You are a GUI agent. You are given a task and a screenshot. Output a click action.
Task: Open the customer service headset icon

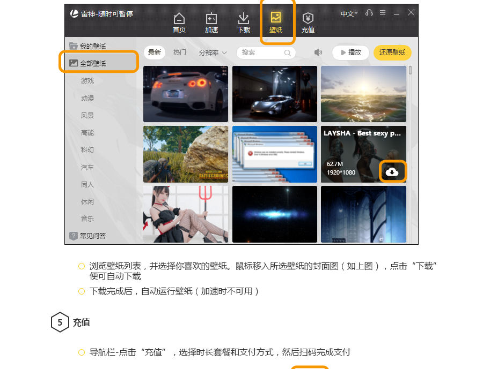coord(369,13)
